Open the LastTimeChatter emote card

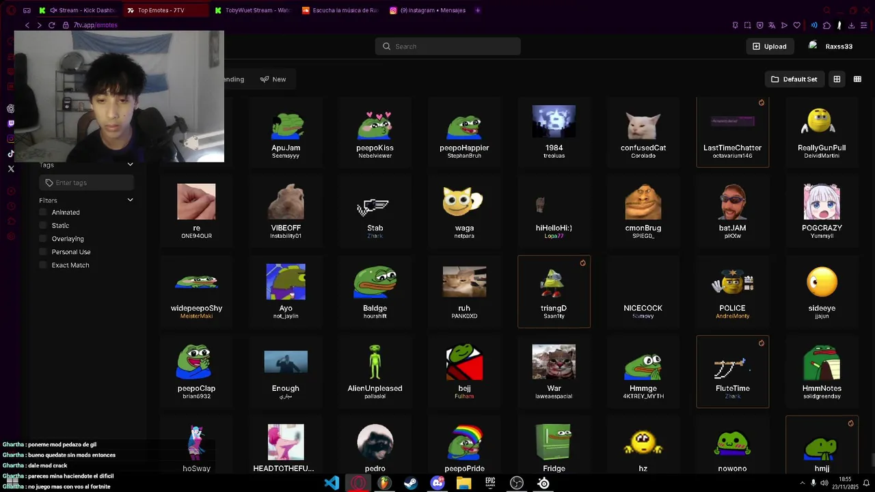(732, 133)
